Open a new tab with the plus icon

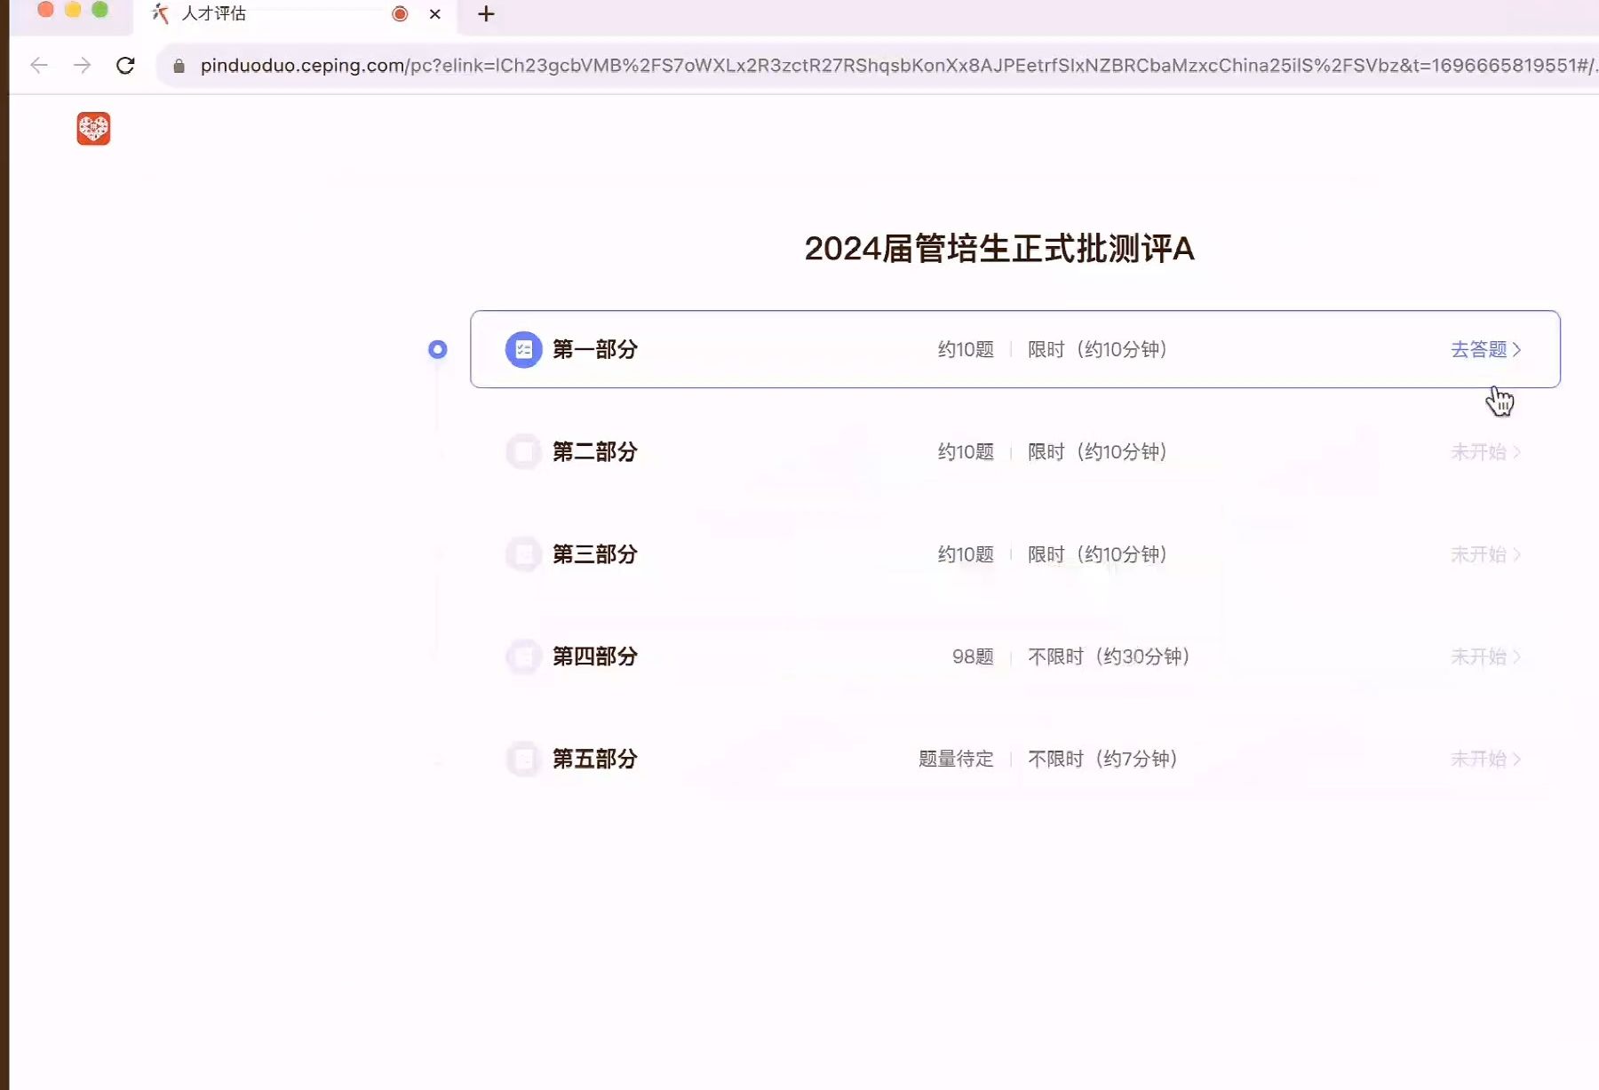click(x=486, y=13)
